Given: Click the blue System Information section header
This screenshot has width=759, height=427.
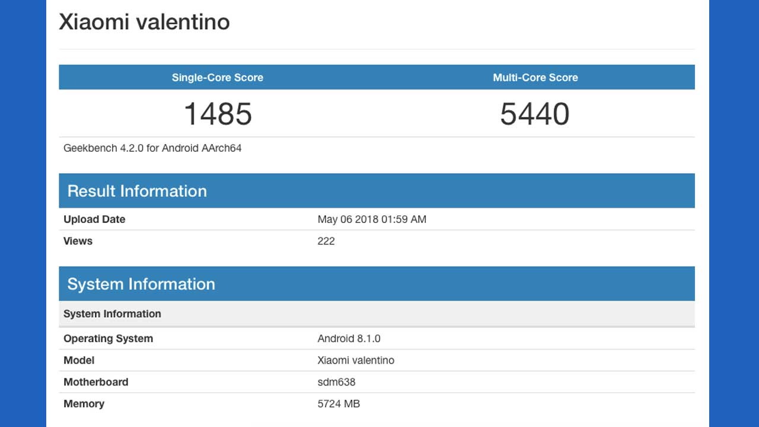Looking at the screenshot, I should [x=377, y=284].
